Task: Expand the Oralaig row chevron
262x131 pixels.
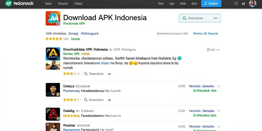Action: [219, 111]
